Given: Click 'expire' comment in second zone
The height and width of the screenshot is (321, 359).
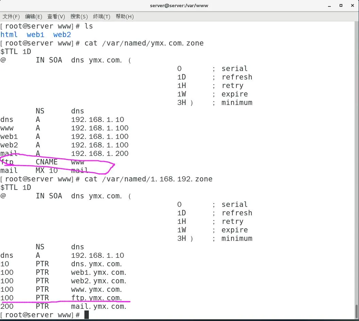Looking at the screenshot, I should click(x=234, y=230).
